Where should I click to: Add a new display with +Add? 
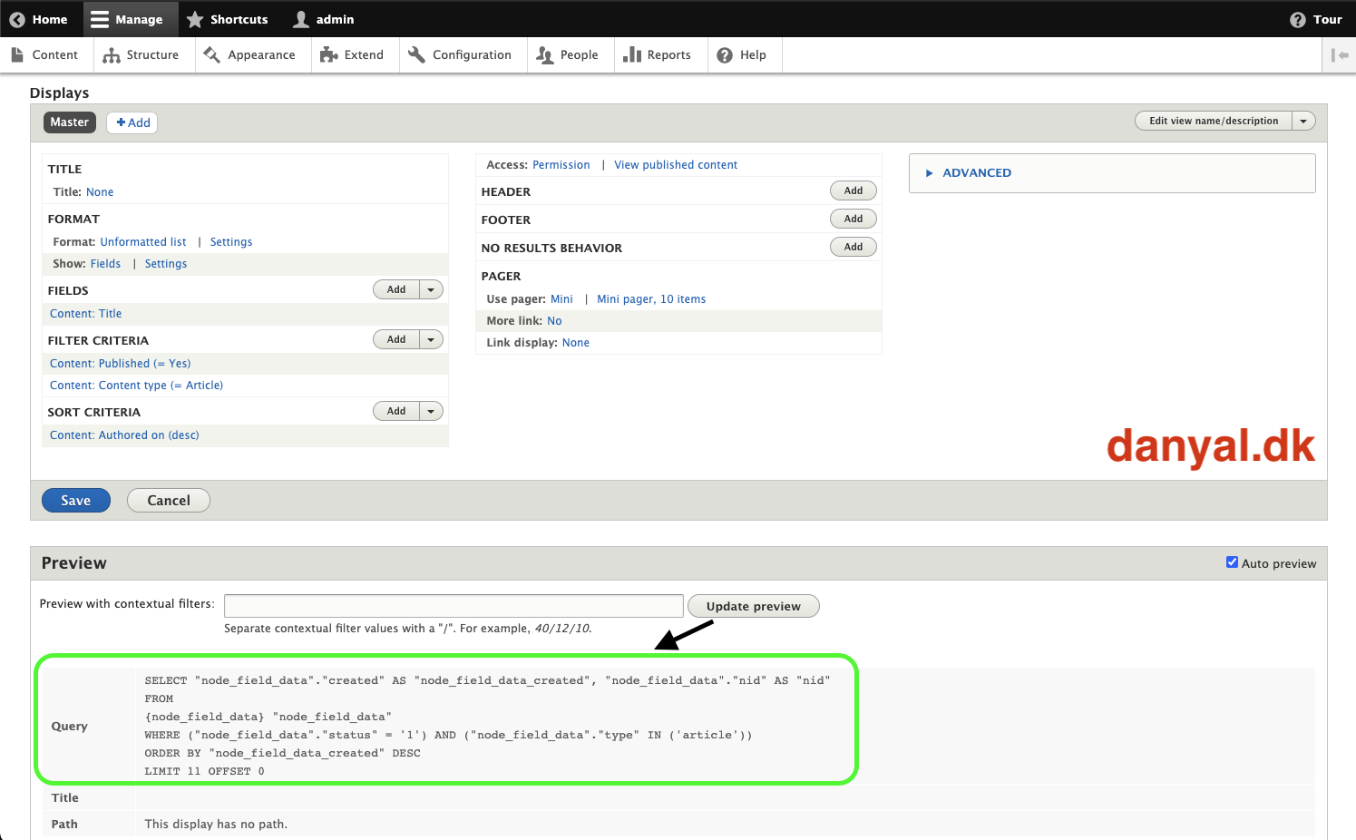click(132, 122)
